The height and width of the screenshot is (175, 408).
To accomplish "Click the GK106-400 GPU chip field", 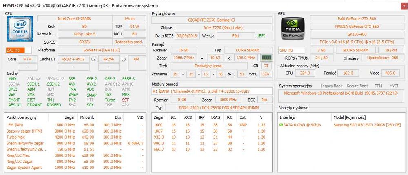I will (357, 34).
